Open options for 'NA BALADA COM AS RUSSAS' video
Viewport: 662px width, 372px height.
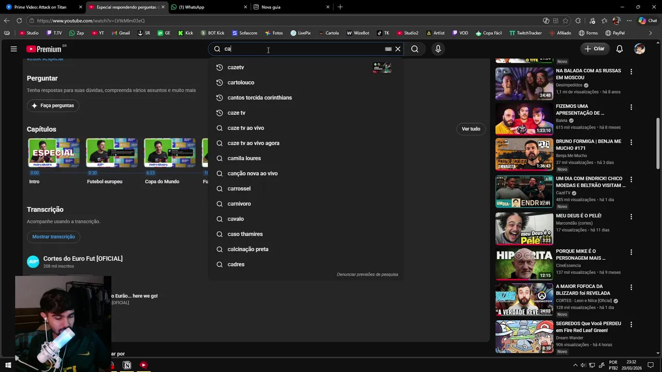631,72
